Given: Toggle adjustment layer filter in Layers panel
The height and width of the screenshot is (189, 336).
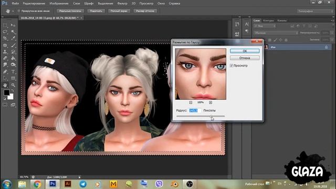Looking at the screenshot, I should 298,26.
